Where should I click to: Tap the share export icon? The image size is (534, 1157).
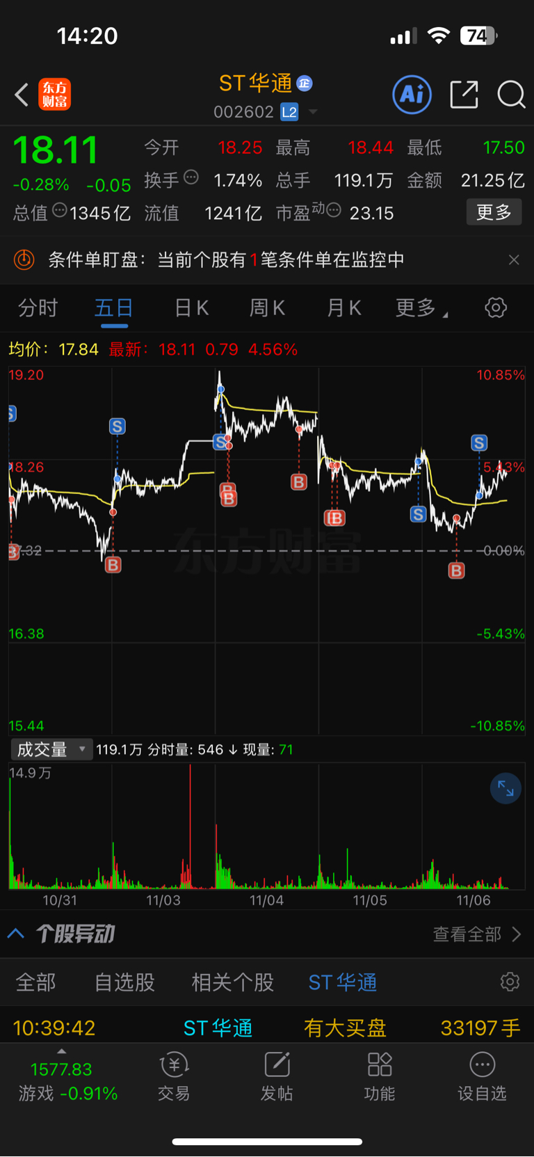click(x=464, y=95)
